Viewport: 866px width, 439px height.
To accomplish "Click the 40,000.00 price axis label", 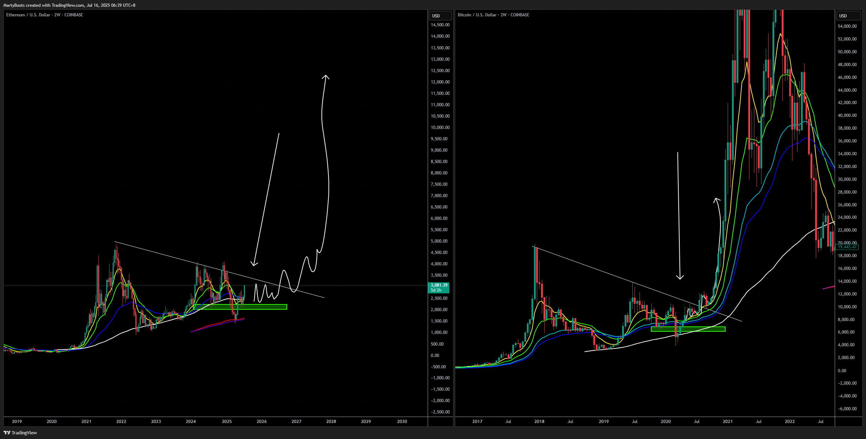I will pos(847,115).
